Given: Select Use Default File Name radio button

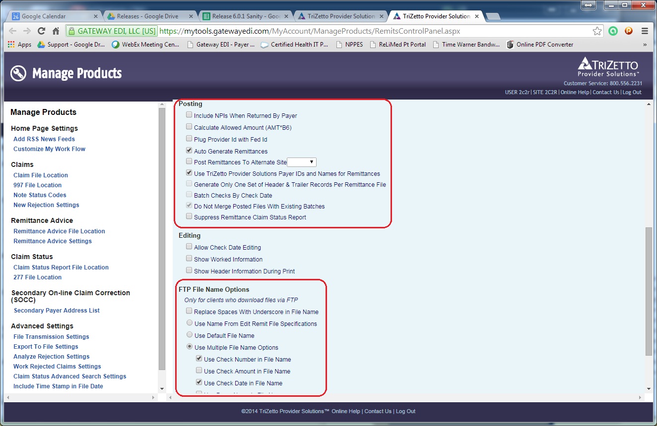Looking at the screenshot, I should click(x=190, y=335).
